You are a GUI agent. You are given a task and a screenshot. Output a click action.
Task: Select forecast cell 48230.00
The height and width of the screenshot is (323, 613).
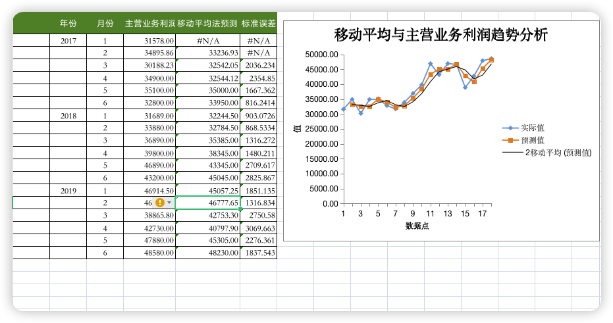[207, 253]
